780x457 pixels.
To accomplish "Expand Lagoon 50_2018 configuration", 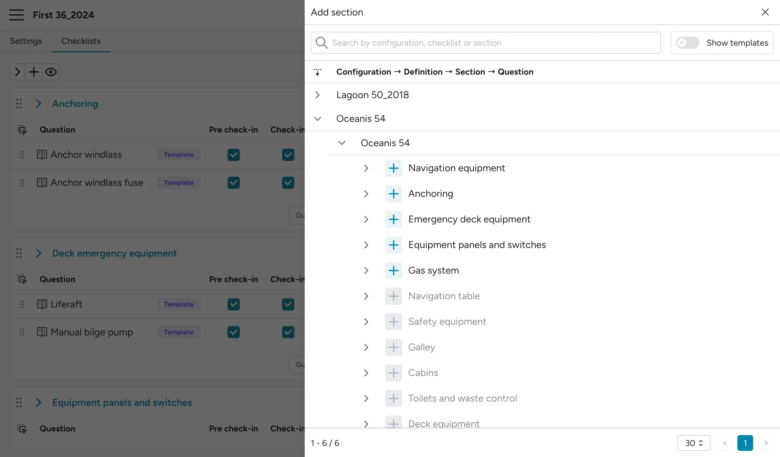I will [317, 95].
